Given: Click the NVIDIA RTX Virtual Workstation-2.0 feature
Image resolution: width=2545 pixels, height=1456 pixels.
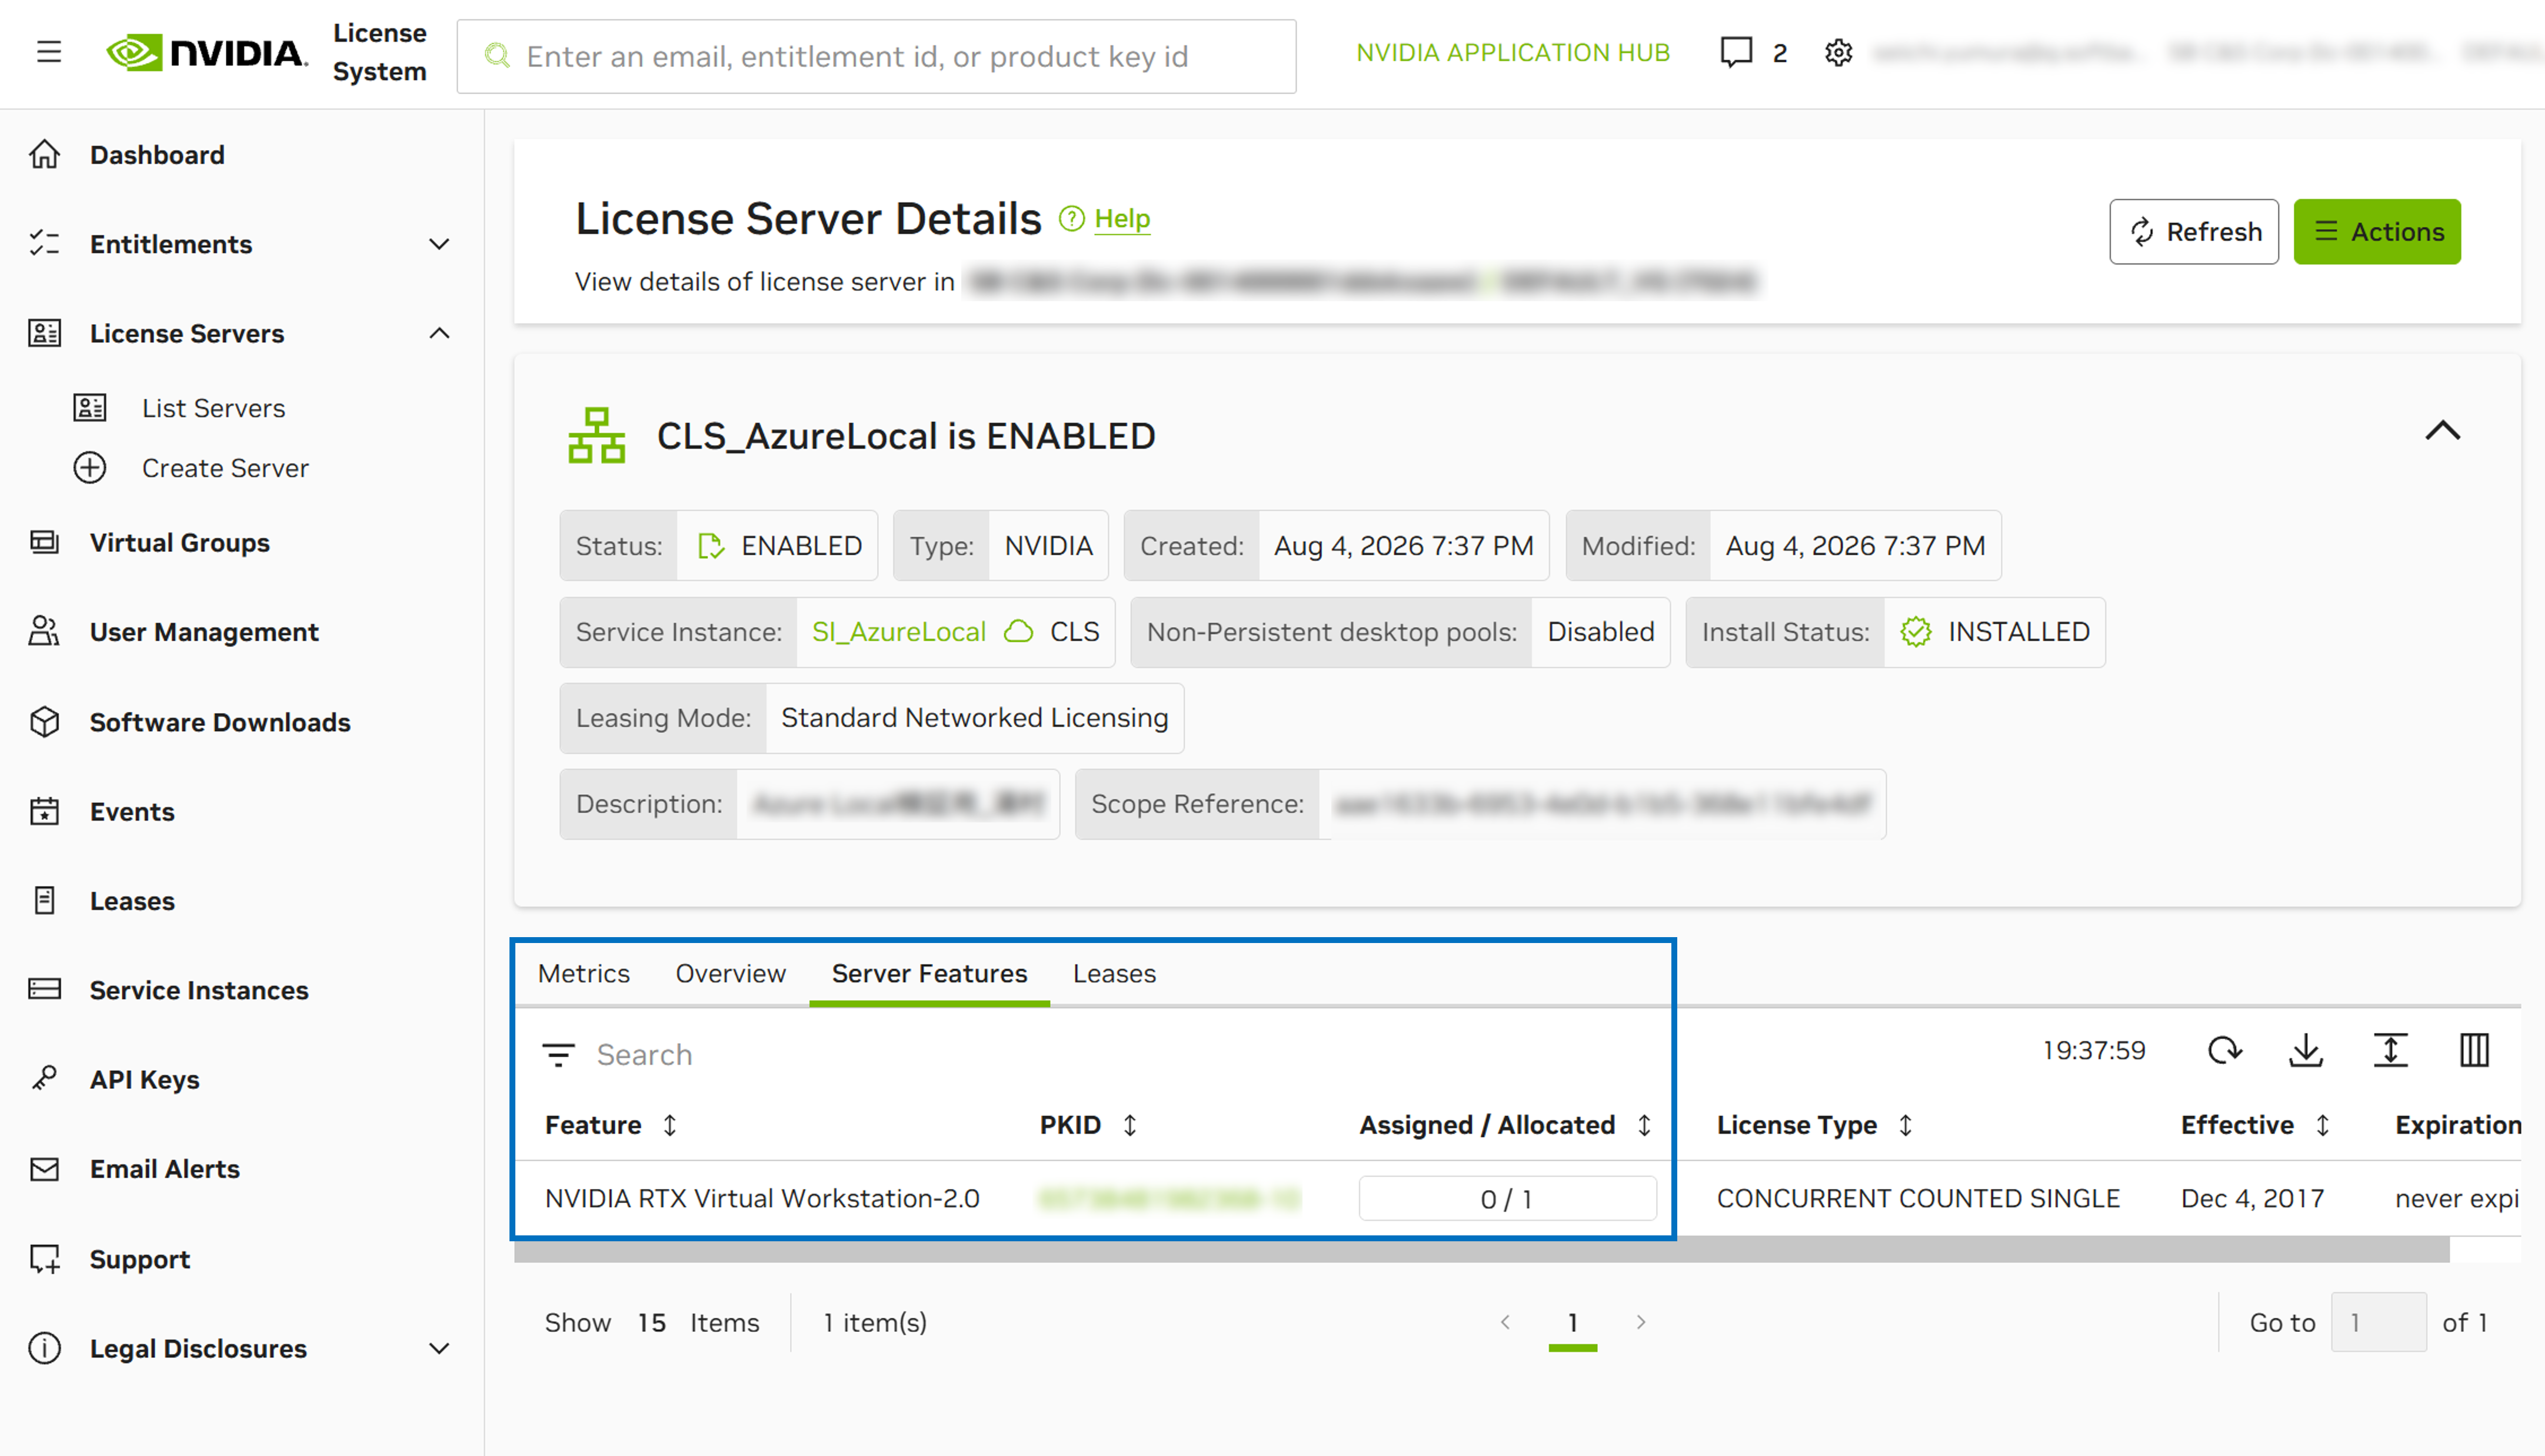Looking at the screenshot, I should point(762,1198).
